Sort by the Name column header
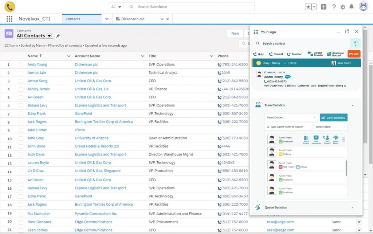Image resolution: width=373 pixels, height=234 pixels. tap(32, 56)
